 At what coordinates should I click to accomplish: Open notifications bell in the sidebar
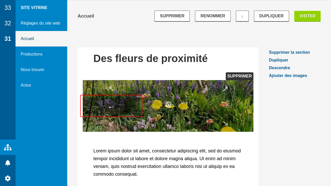tap(8, 163)
